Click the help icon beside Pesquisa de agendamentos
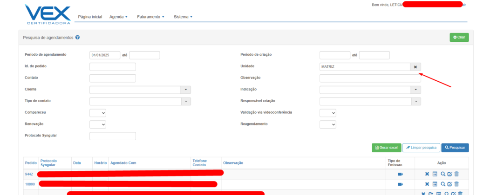 pos(77,38)
